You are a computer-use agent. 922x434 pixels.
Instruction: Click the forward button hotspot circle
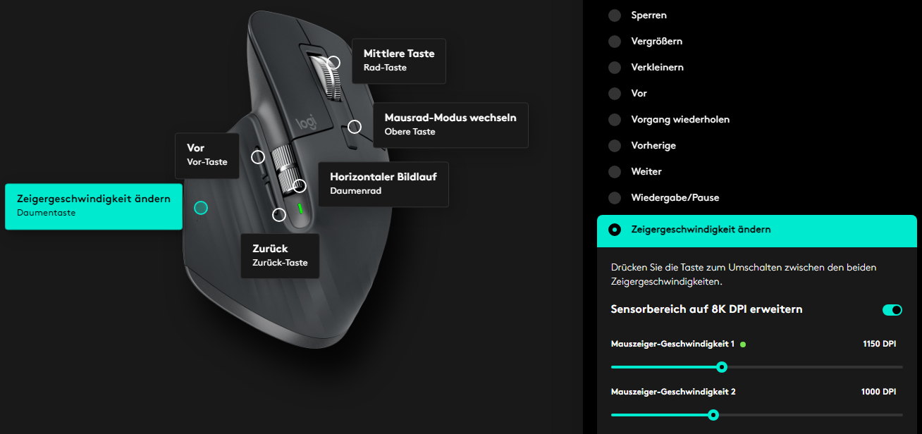(258, 157)
